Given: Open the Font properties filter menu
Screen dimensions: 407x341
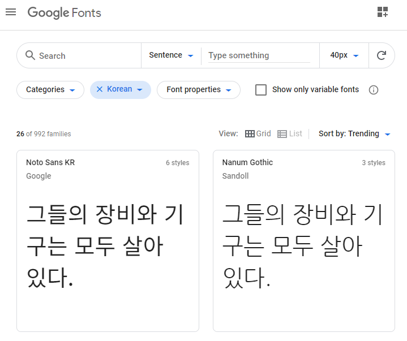Looking at the screenshot, I should click(199, 90).
